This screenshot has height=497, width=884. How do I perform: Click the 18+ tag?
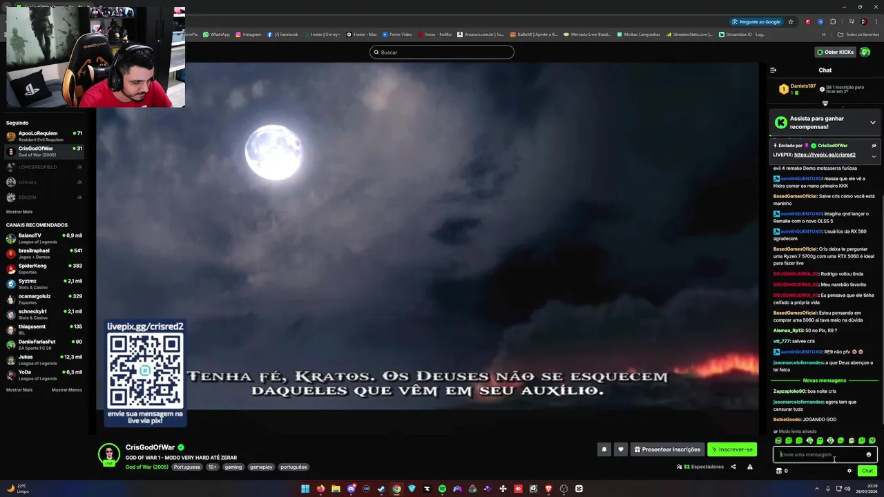212,467
